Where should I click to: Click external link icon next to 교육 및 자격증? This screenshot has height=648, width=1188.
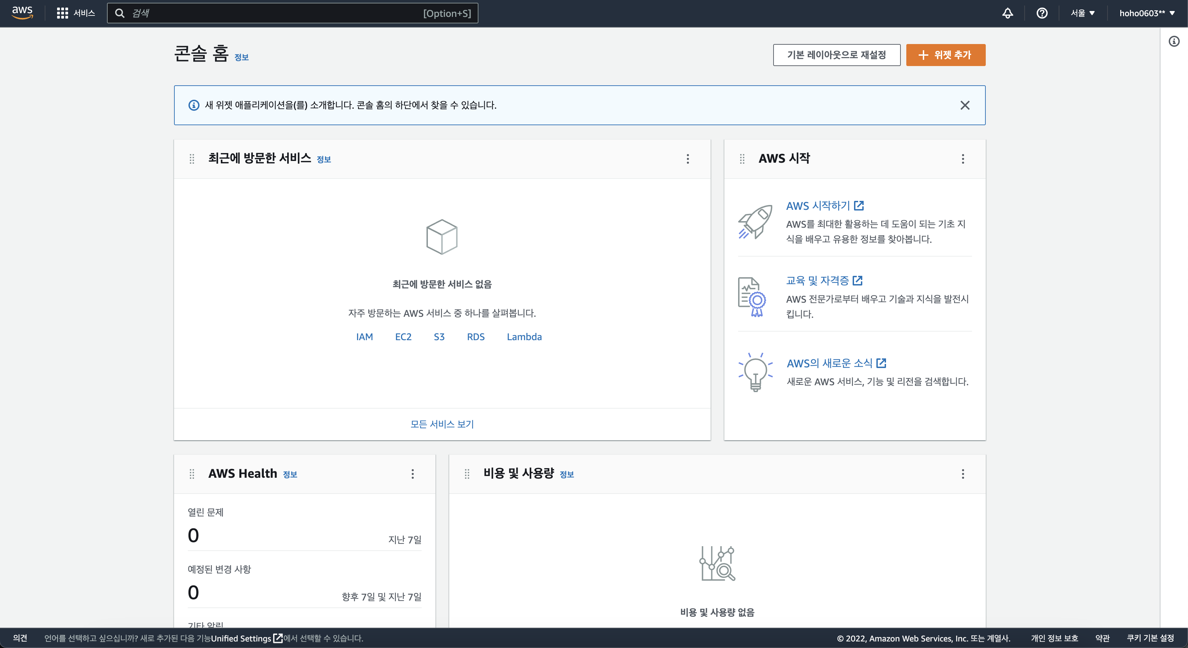click(858, 280)
